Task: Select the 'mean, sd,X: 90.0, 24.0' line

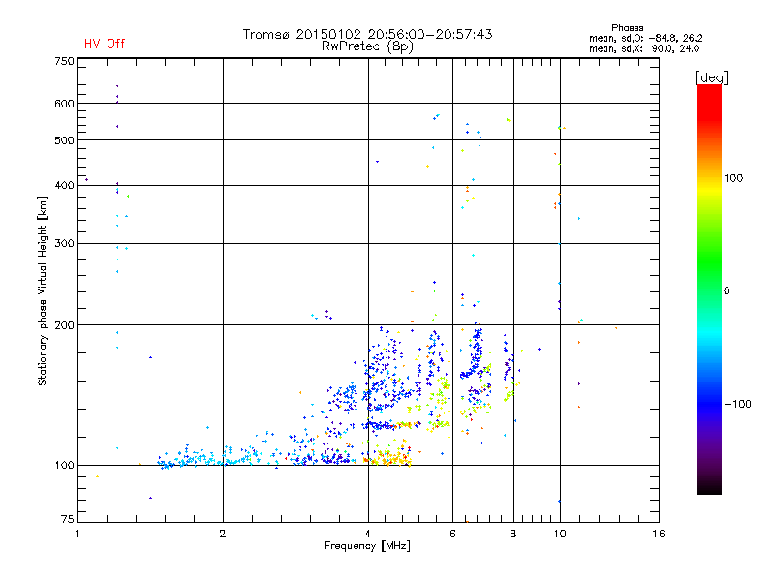Action: click(x=644, y=49)
